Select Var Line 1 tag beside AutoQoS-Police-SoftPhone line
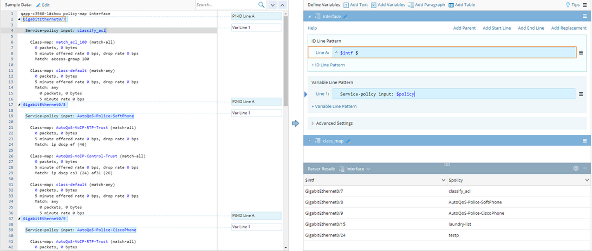The height and width of the screenshot is (251, 592). (x=256, y=113)
